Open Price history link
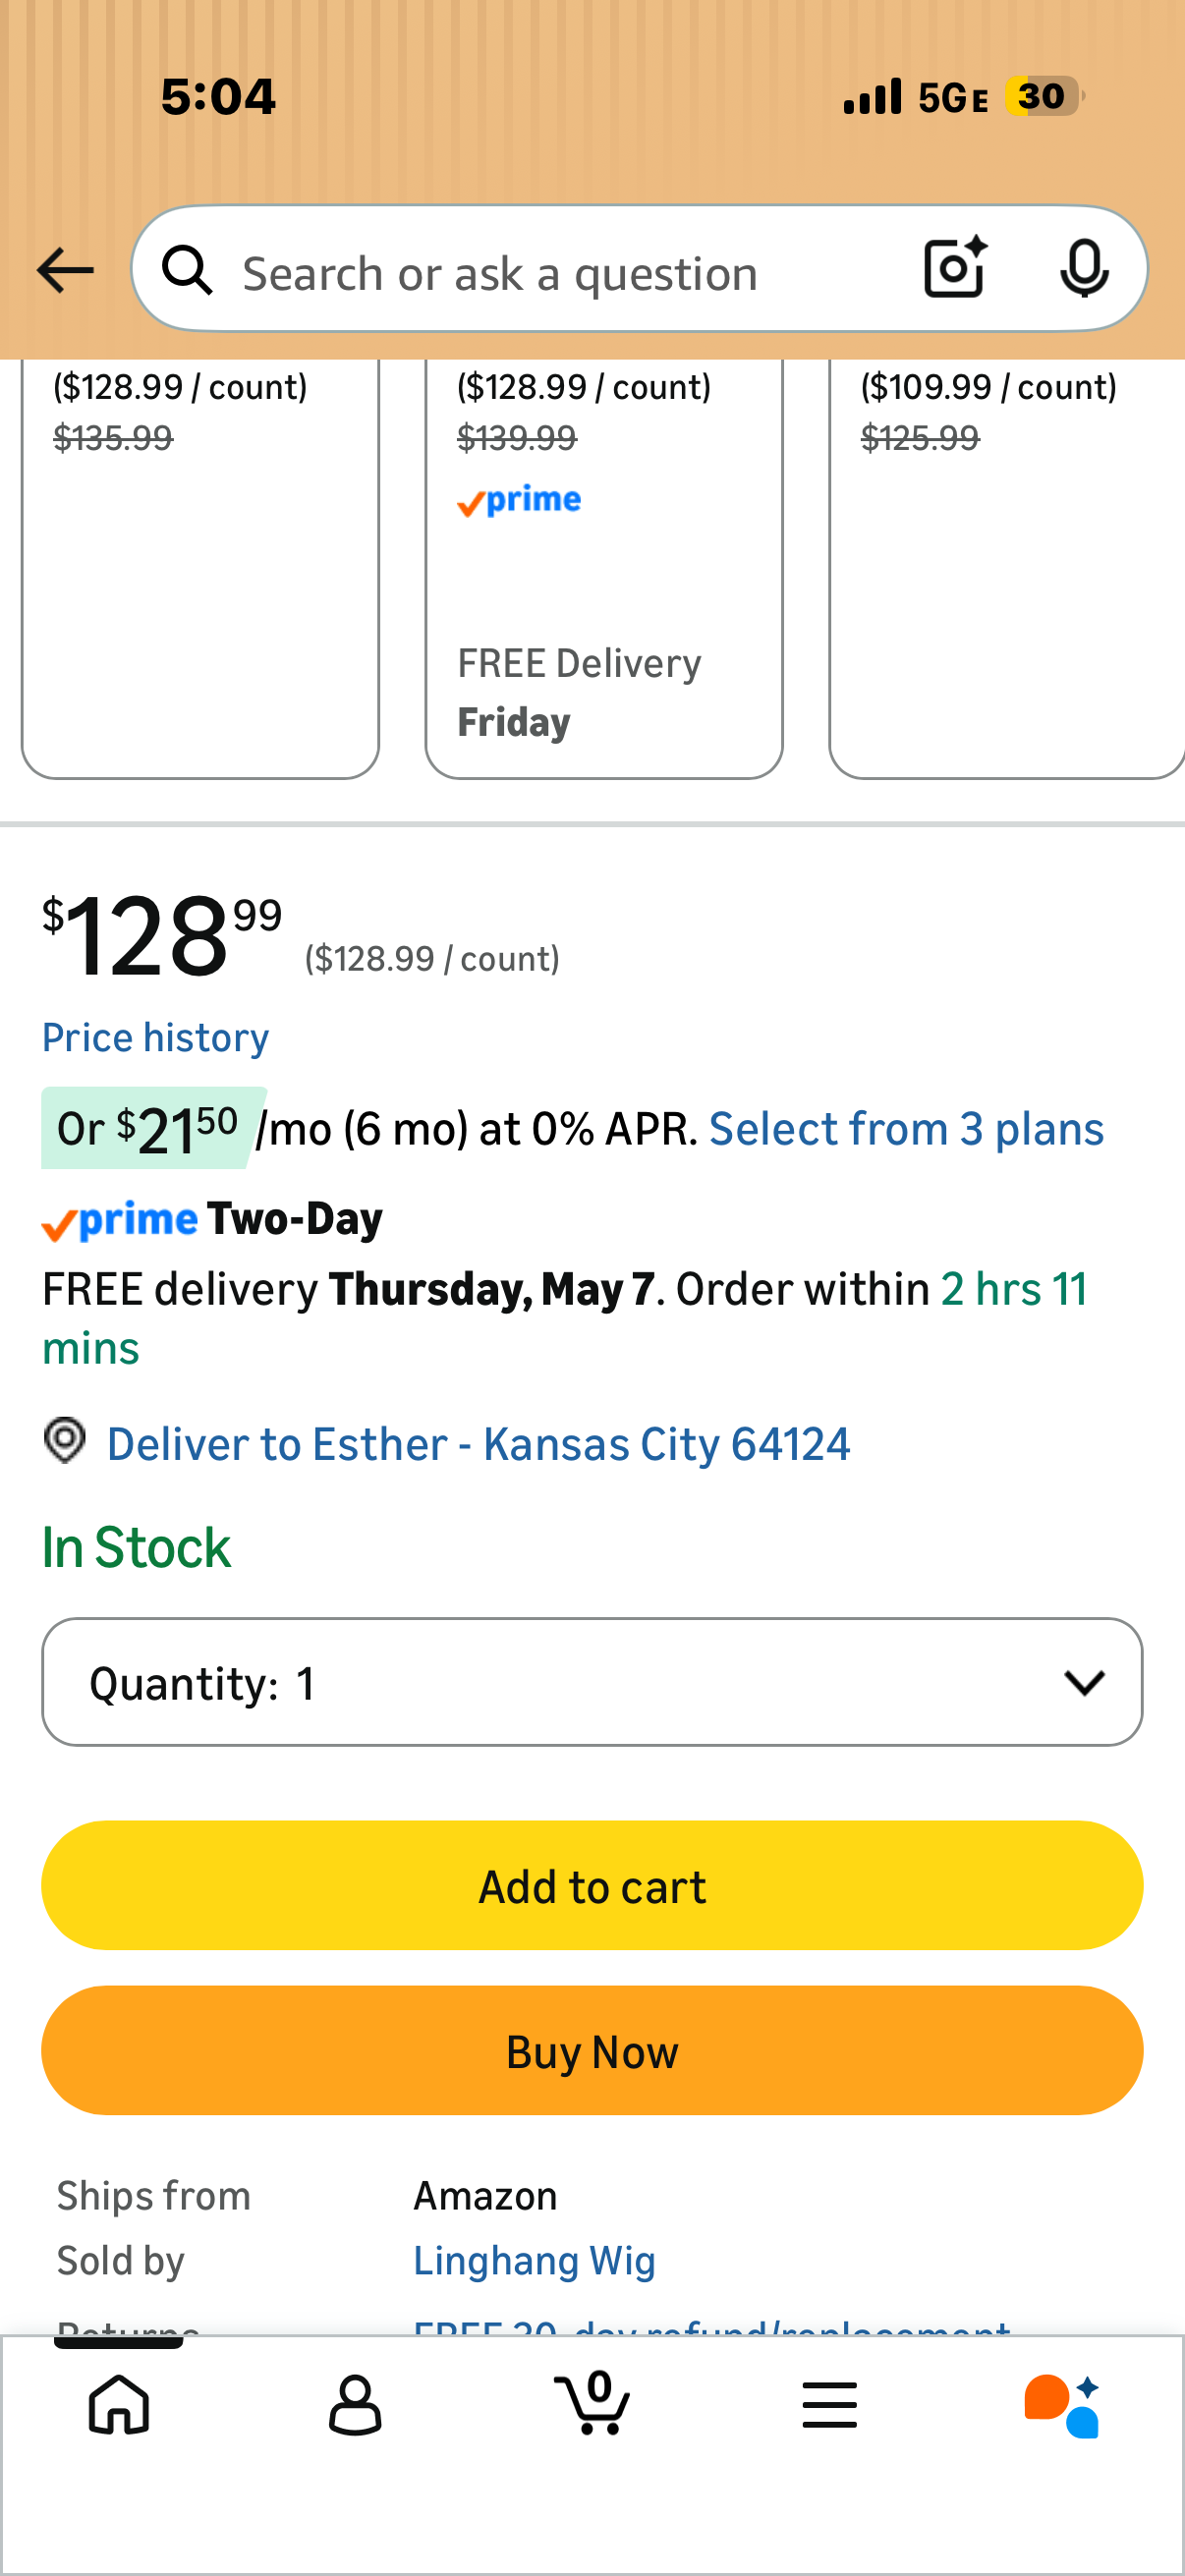The width and height of the screenshot is (1185, 2576). point(155,1038)
